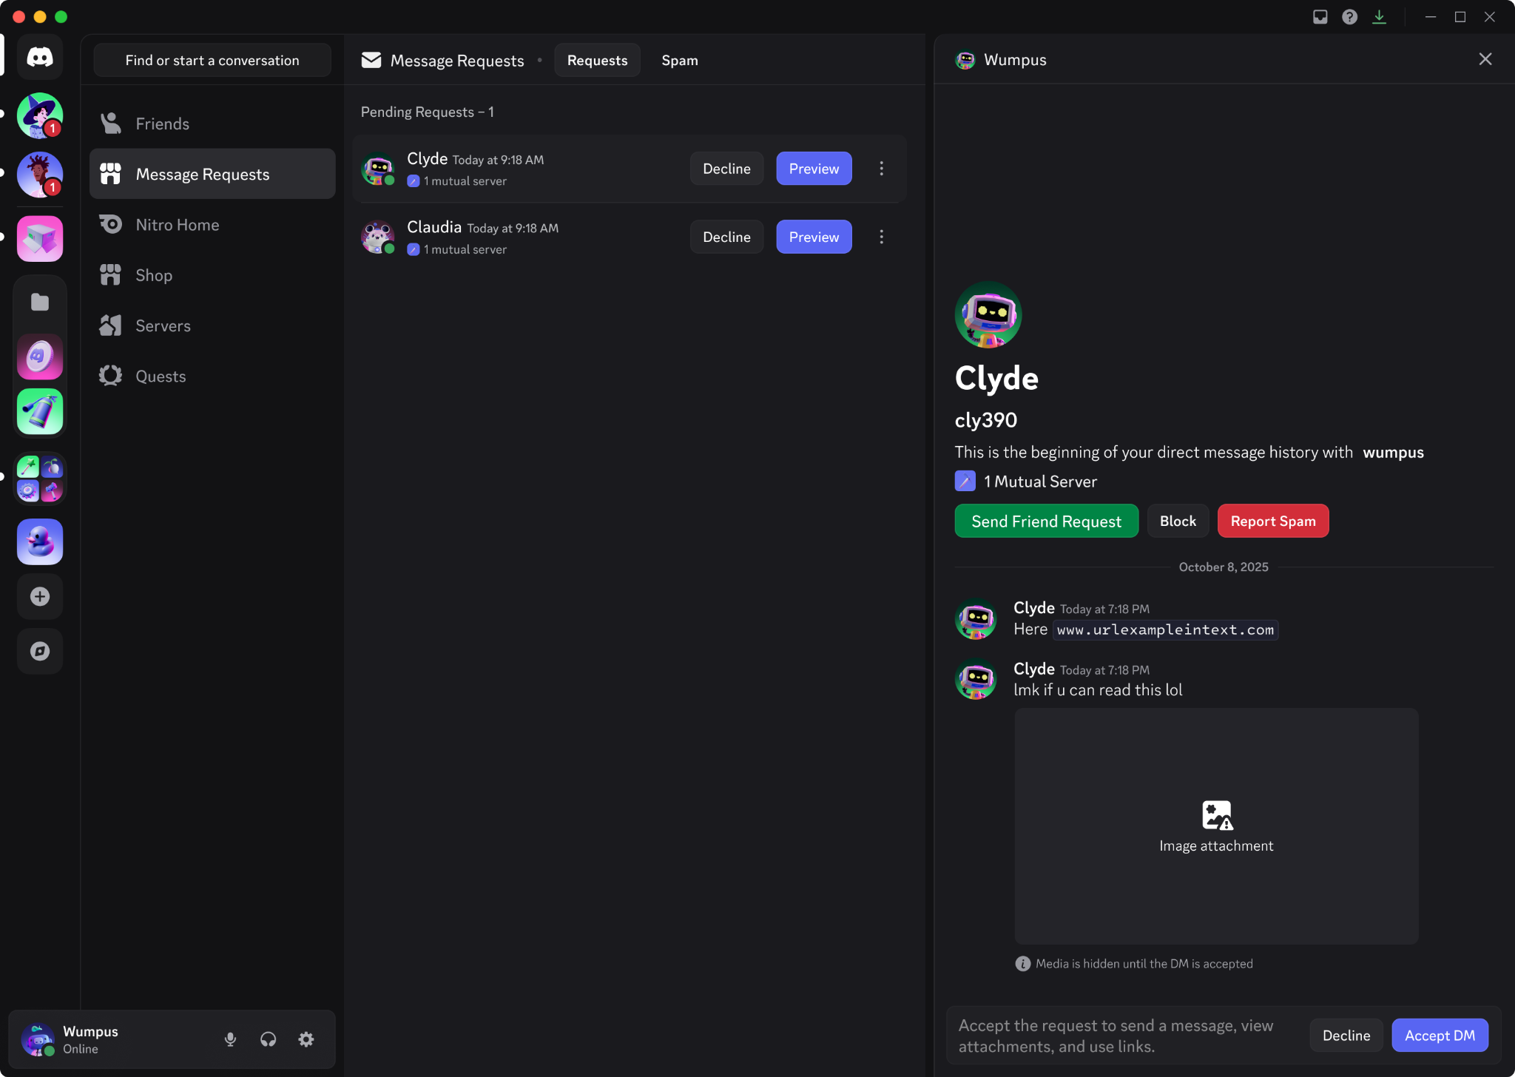1515x1077 pixels.
Task: Expand the server folder icon
Action: click(x=40, y=302)
